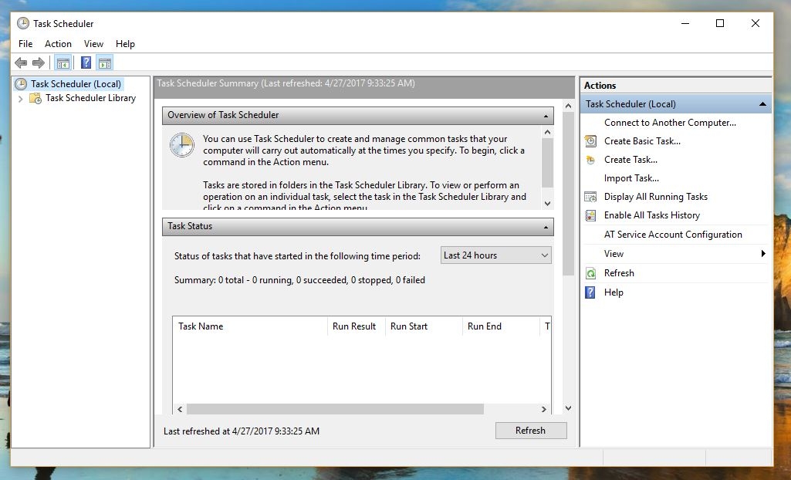
Task: Open the Last 24 hours time period dropdown
Action: 496,255
